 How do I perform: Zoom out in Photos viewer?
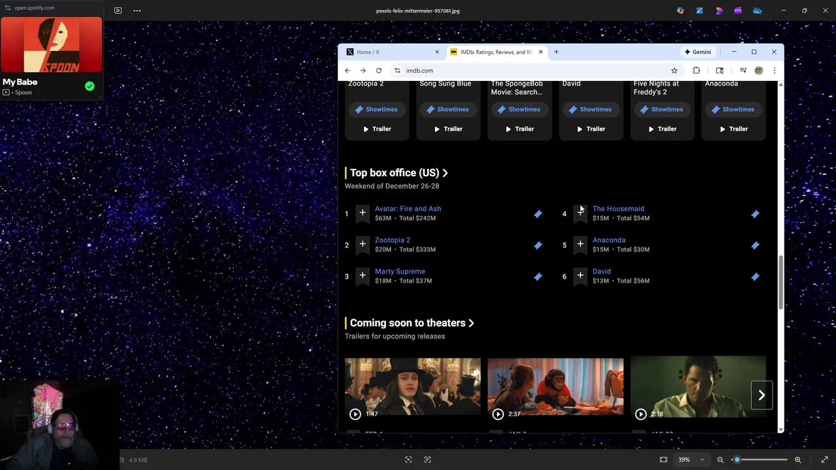(720, 460)
